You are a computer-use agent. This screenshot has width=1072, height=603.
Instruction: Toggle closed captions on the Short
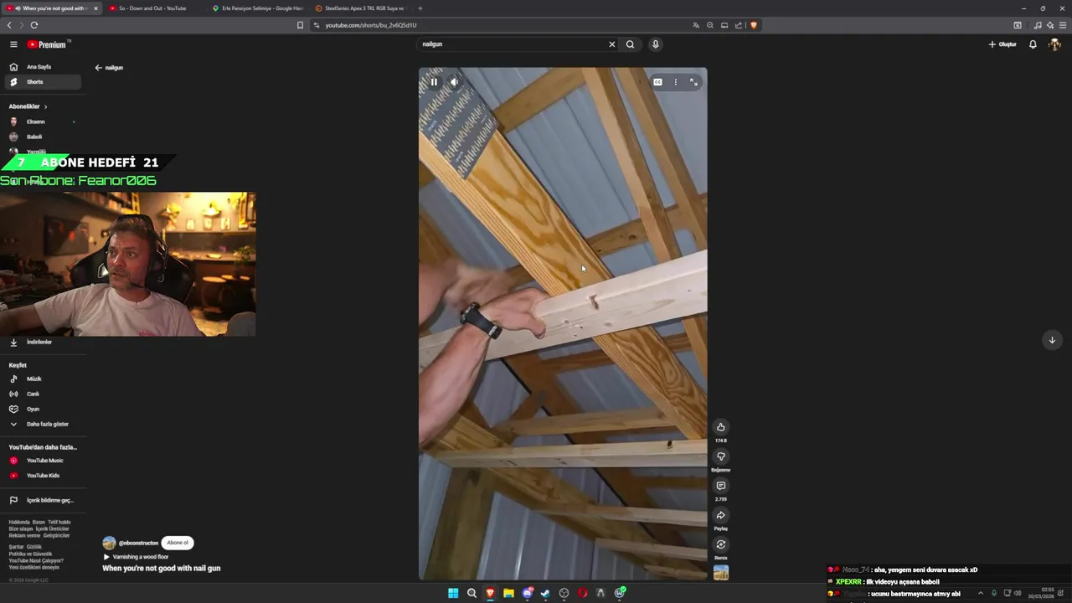[657, 82]
